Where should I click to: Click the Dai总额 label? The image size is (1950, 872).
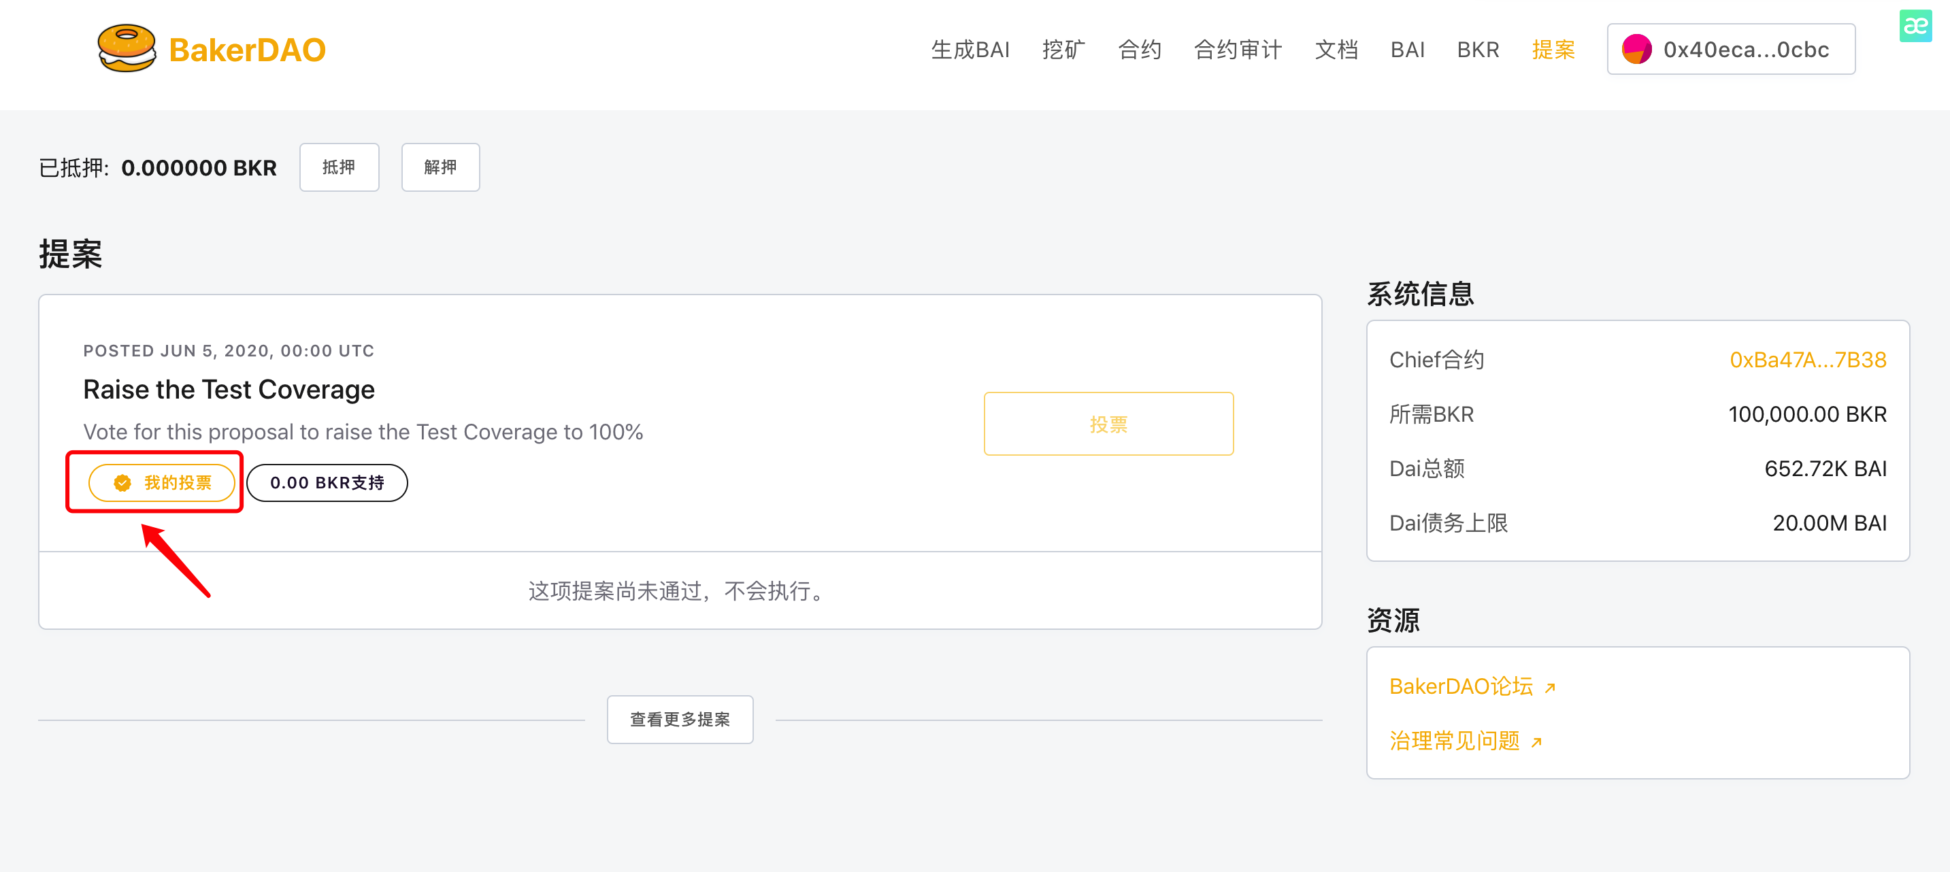click(1427, 469)
